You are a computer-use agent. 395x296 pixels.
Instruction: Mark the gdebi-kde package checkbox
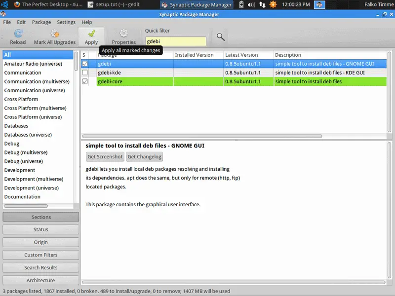click(x=85, y=73)
